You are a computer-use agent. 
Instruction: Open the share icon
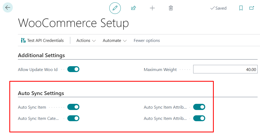pos(134,8)
